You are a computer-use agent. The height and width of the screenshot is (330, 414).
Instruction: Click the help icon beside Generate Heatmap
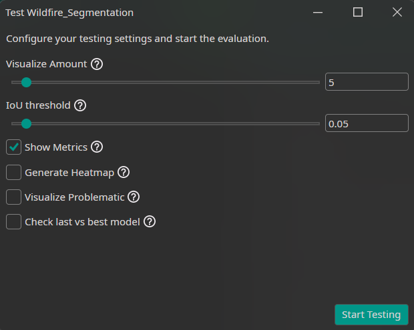point(124,173)
